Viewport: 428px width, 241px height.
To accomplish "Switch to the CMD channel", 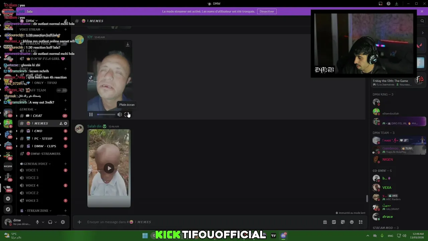I will pos(43,131).
